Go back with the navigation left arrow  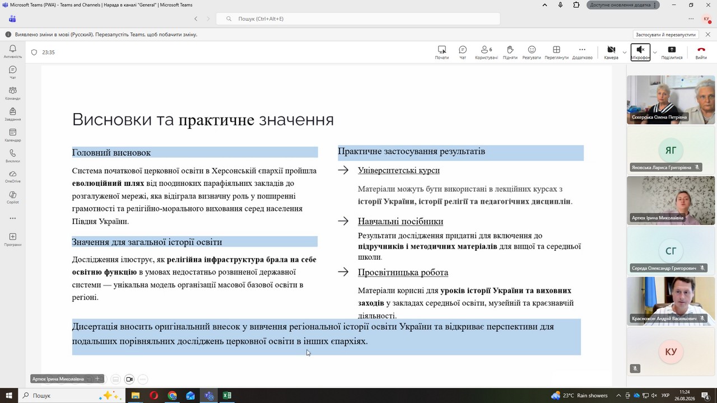[195, 18]
